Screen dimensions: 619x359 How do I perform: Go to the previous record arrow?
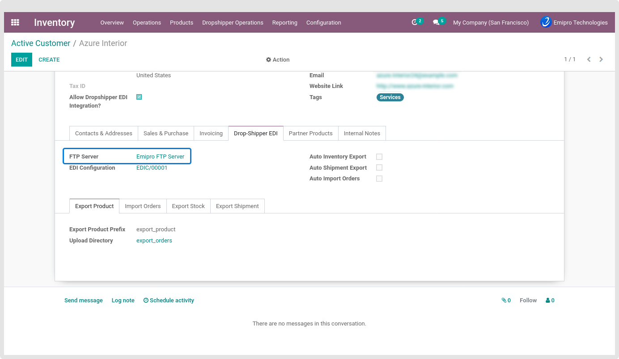click(x=589, y=59)
